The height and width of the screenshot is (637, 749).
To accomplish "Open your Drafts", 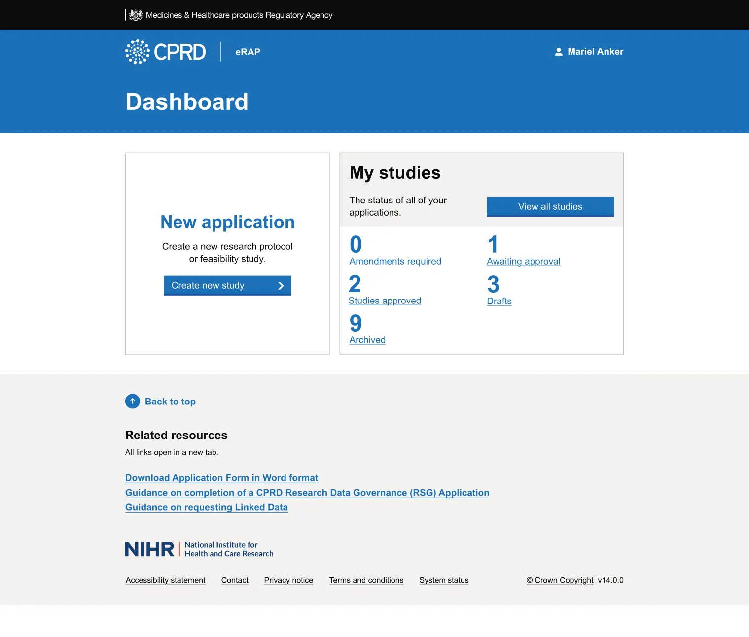I will 499,301.
